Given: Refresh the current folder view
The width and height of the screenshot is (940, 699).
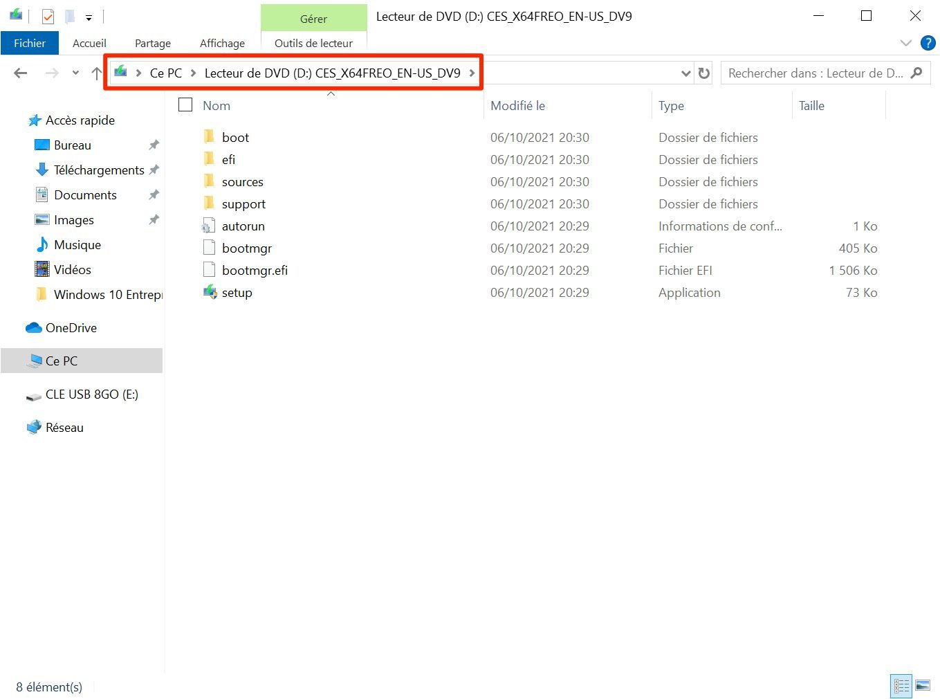Looking at the screenshot, I should click(704, 73).
